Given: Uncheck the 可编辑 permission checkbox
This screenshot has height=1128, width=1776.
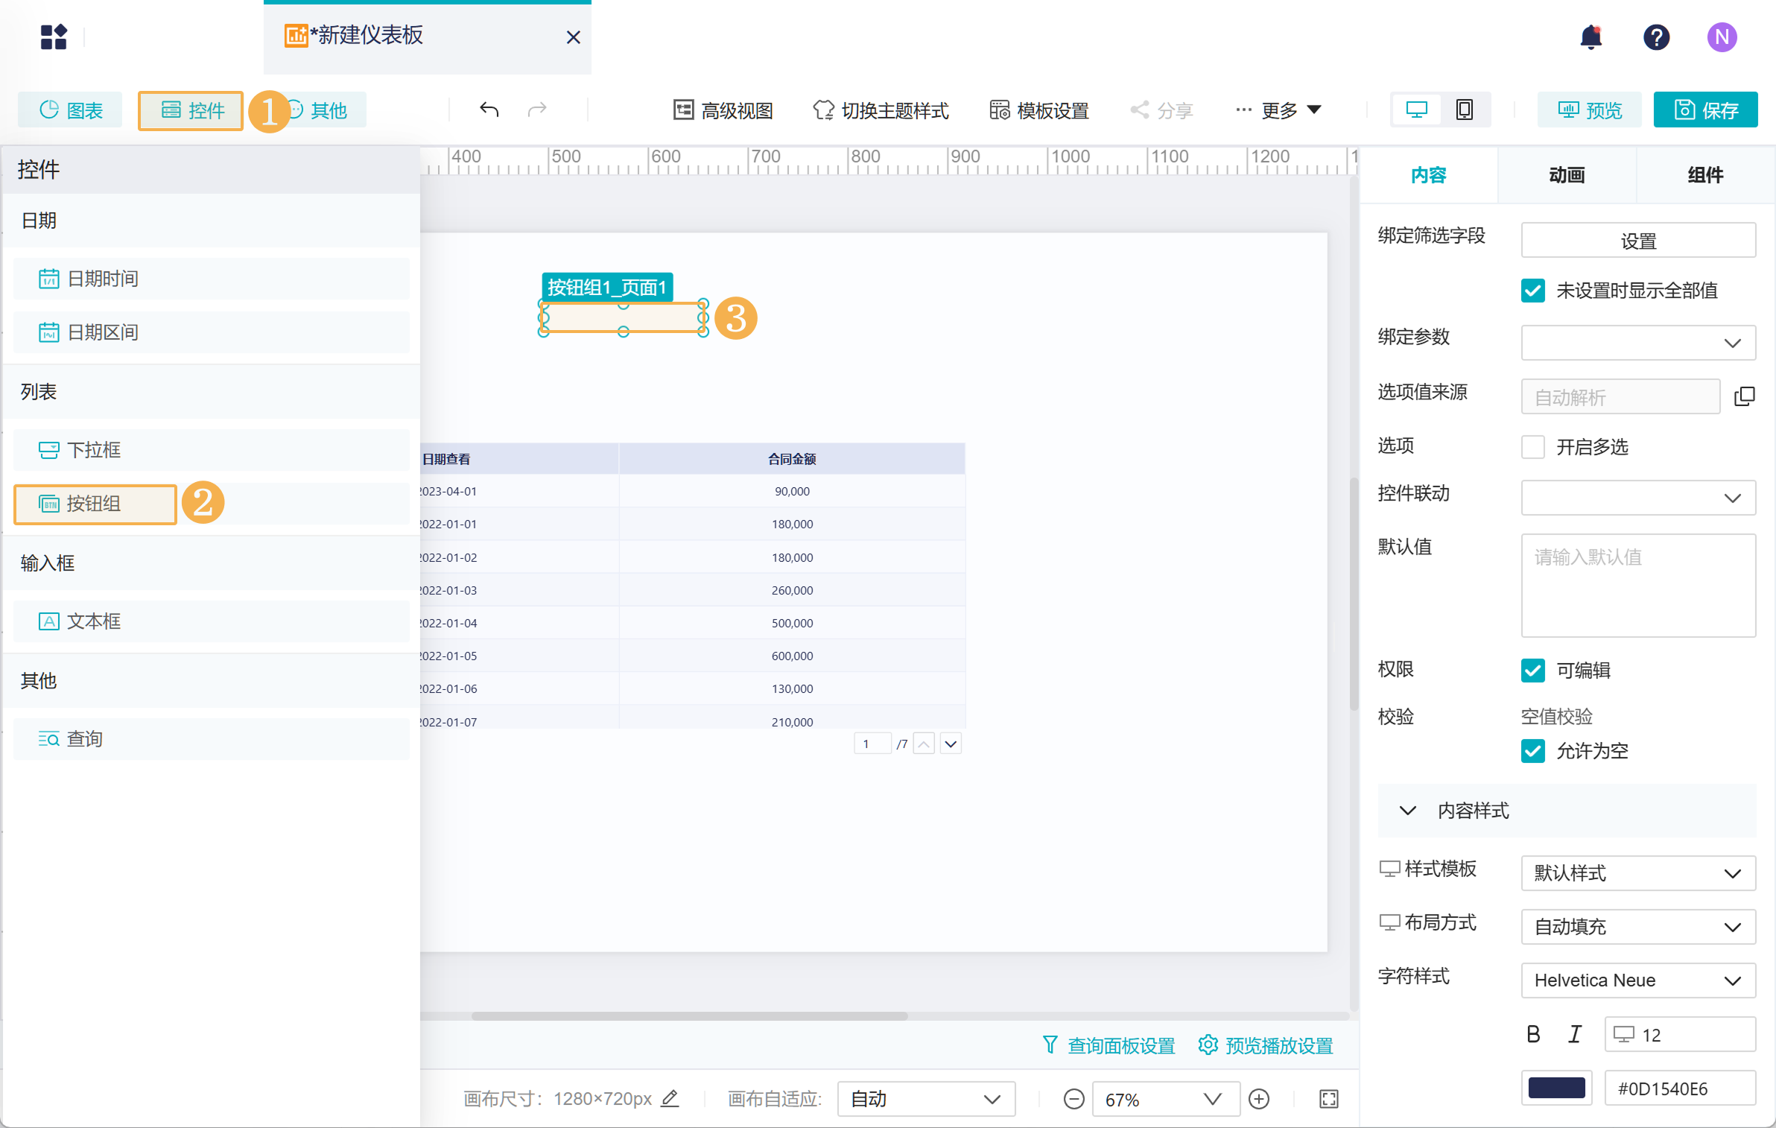Looking at the screenshot, I should (x=1532, y=671).
